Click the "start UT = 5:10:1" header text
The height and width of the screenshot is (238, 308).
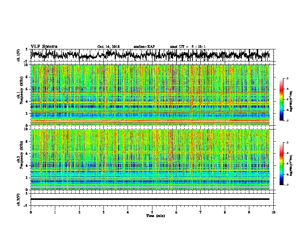(x=188, y=47)
